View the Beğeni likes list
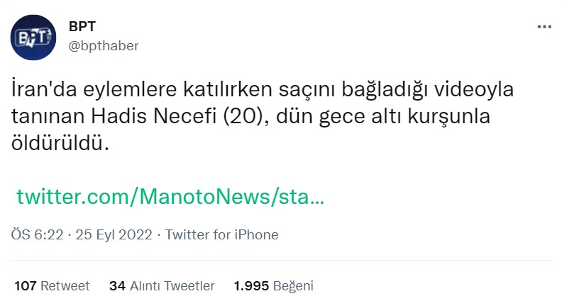 pyautogui.click(x=293, y=286)
